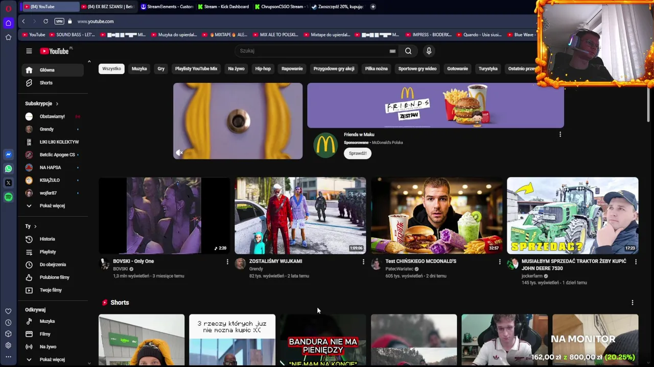Click the www.youtube.com address bar
This screenshot has width=654, height=367.
96,21
